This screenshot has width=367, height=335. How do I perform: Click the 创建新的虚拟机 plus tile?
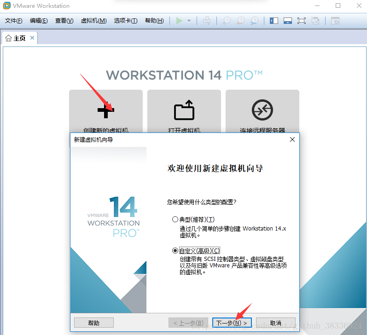tap(106, 111)
